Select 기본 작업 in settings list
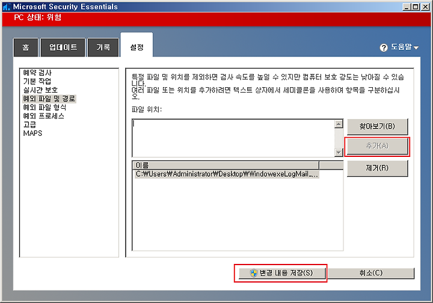The image size is (433, 303). tap(37, 81)
